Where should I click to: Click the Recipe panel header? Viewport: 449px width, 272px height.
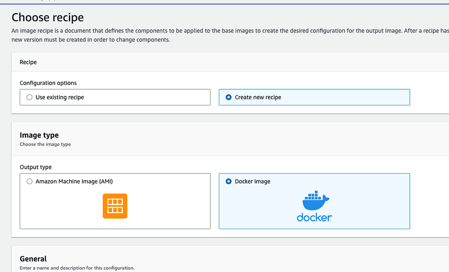coord(28,63)
